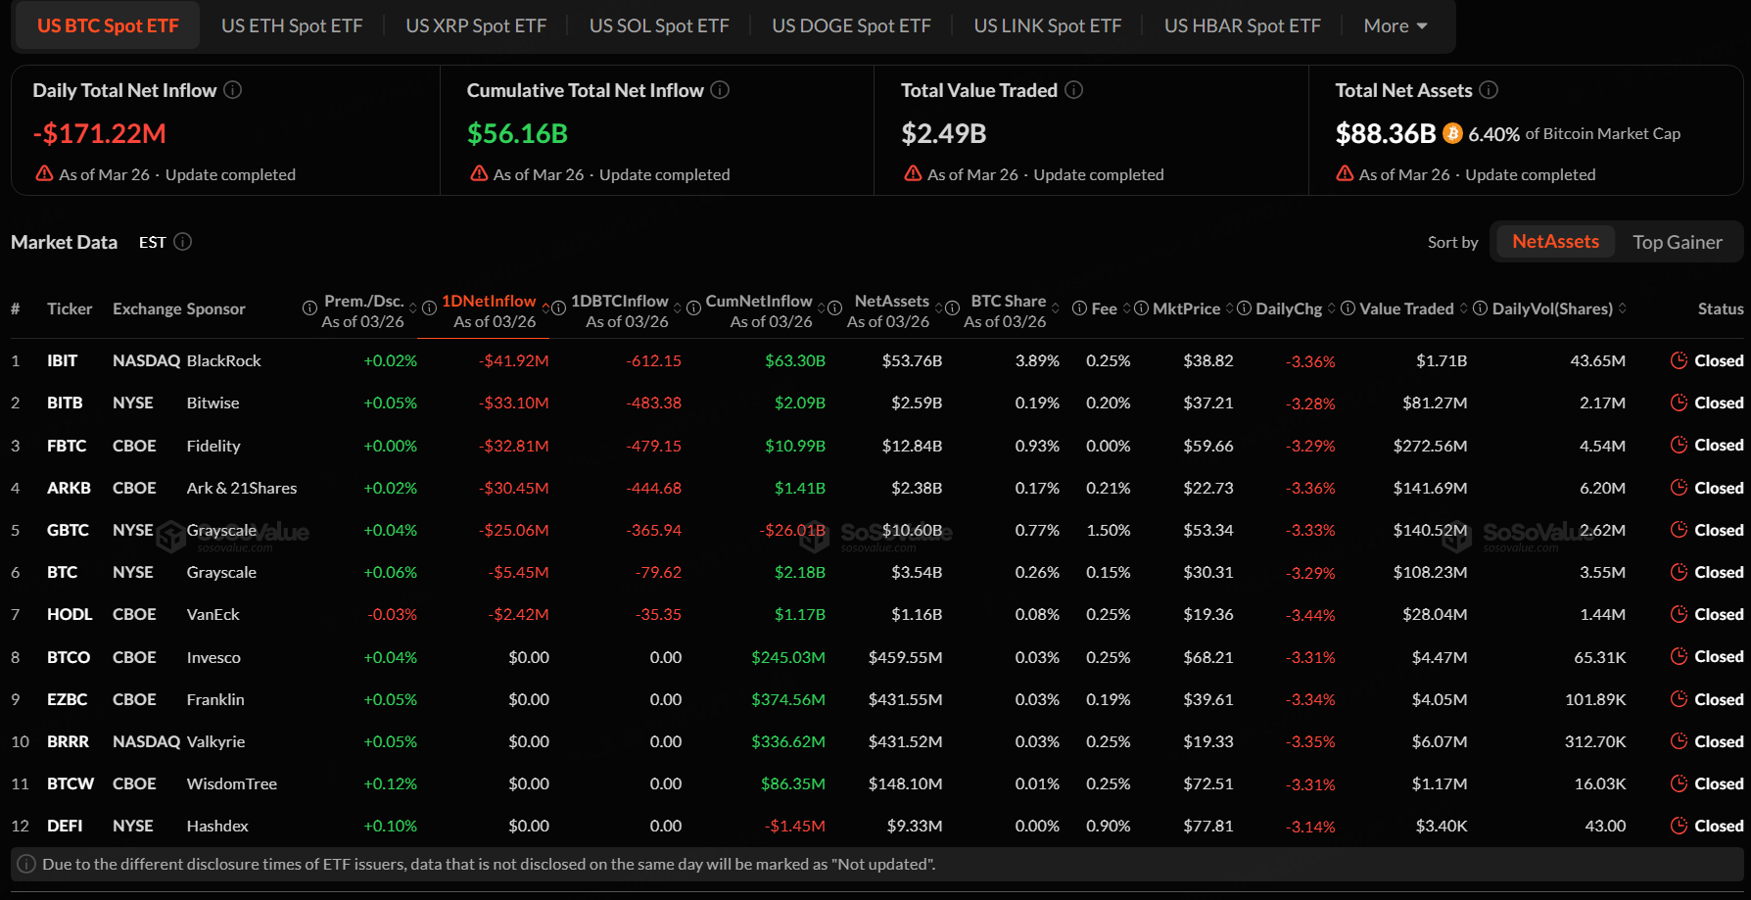Click the MktPrice column header
1751x900 pixels.
click(x=1186, y=308)
